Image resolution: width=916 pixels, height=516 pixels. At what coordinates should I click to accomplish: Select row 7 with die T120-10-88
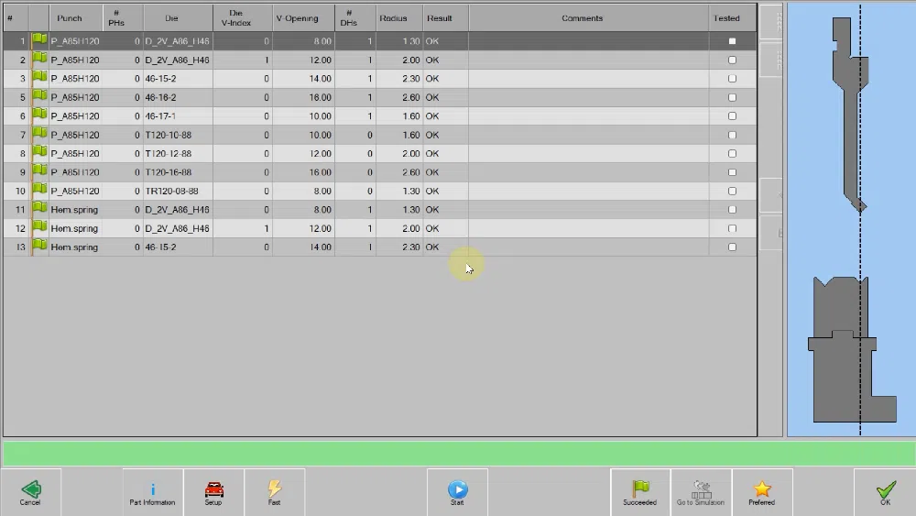tap(380, 135)
